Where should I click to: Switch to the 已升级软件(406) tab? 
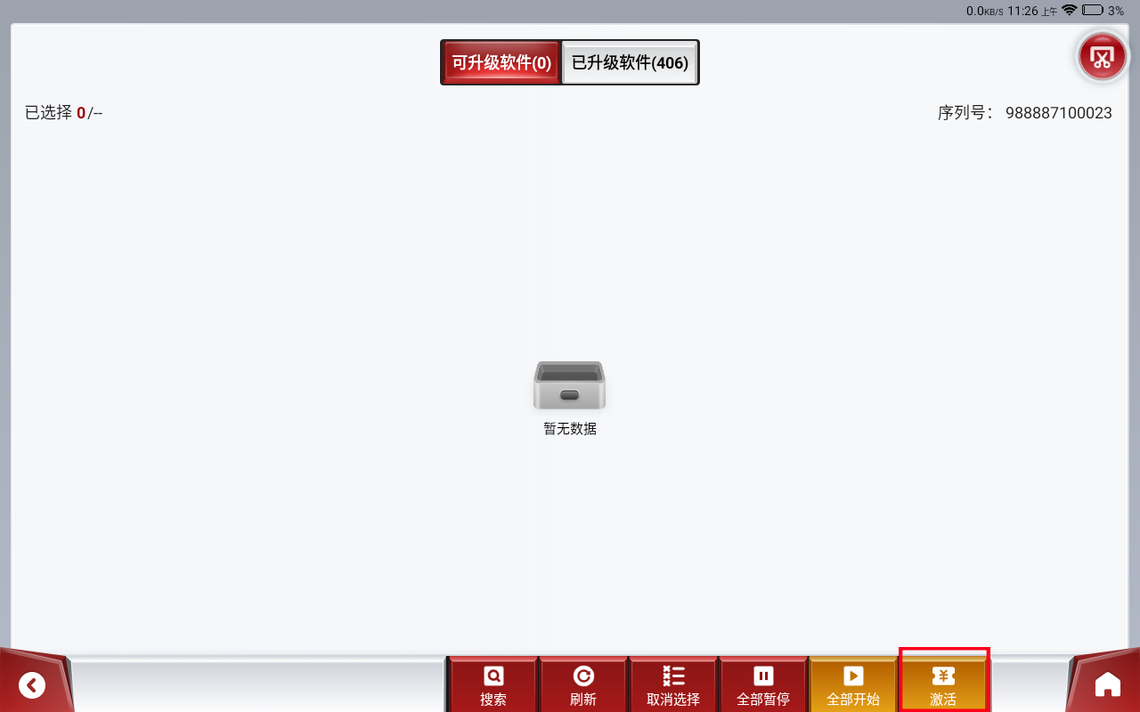tap(630, 63)
